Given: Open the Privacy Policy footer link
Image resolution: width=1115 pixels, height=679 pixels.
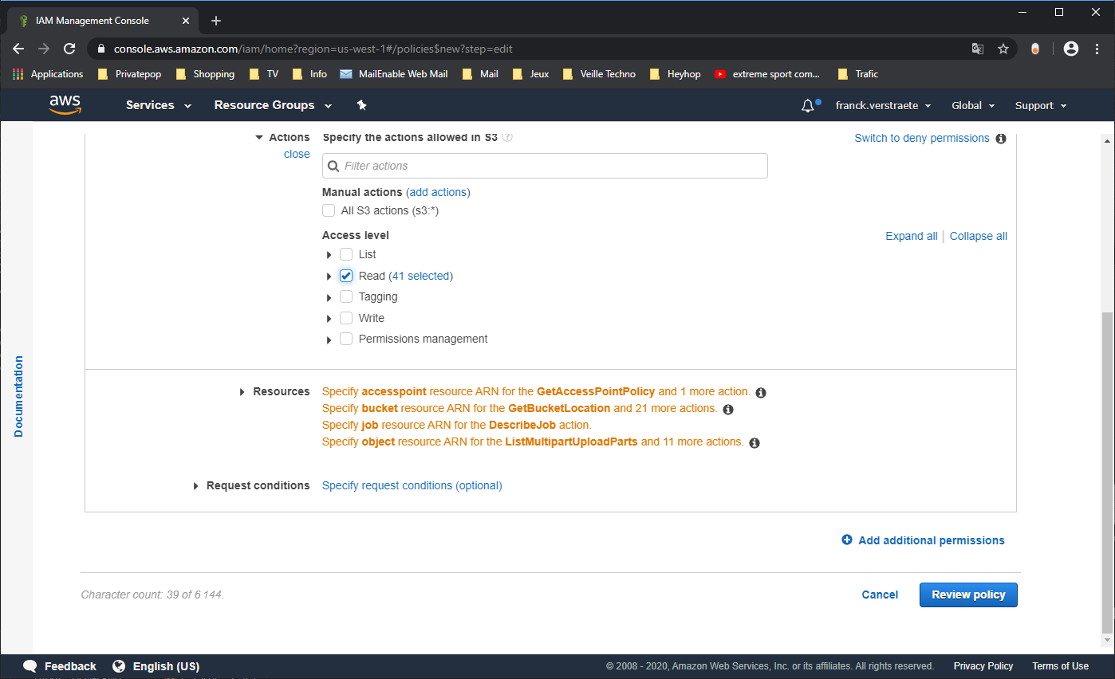Looking at the screenshot, I should tap(983, 666).
